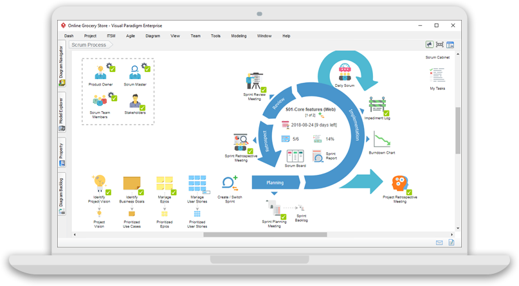Screen dimensions: 519x286
Task: Toggle the Scrum Team Members checkmark
Action: (x=114, y=98)
